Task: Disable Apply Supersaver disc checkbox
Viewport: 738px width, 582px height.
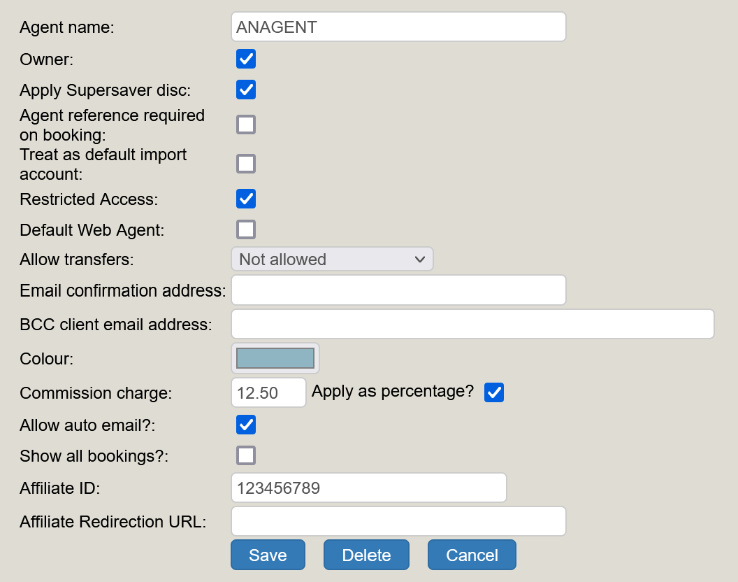Action: (x=246, y=90)
